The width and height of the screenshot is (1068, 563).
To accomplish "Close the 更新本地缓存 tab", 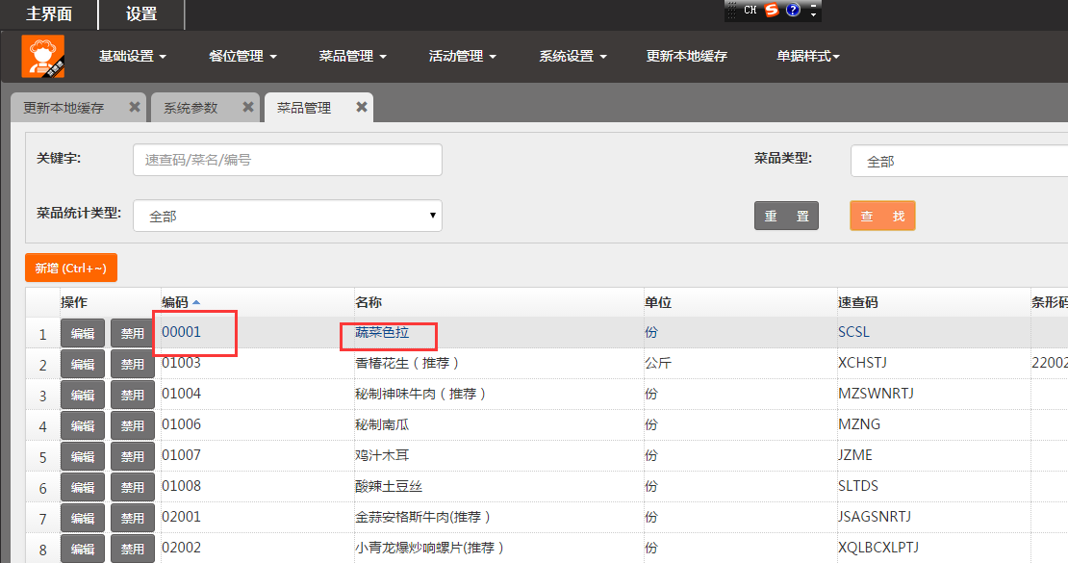I will (134, 107).
